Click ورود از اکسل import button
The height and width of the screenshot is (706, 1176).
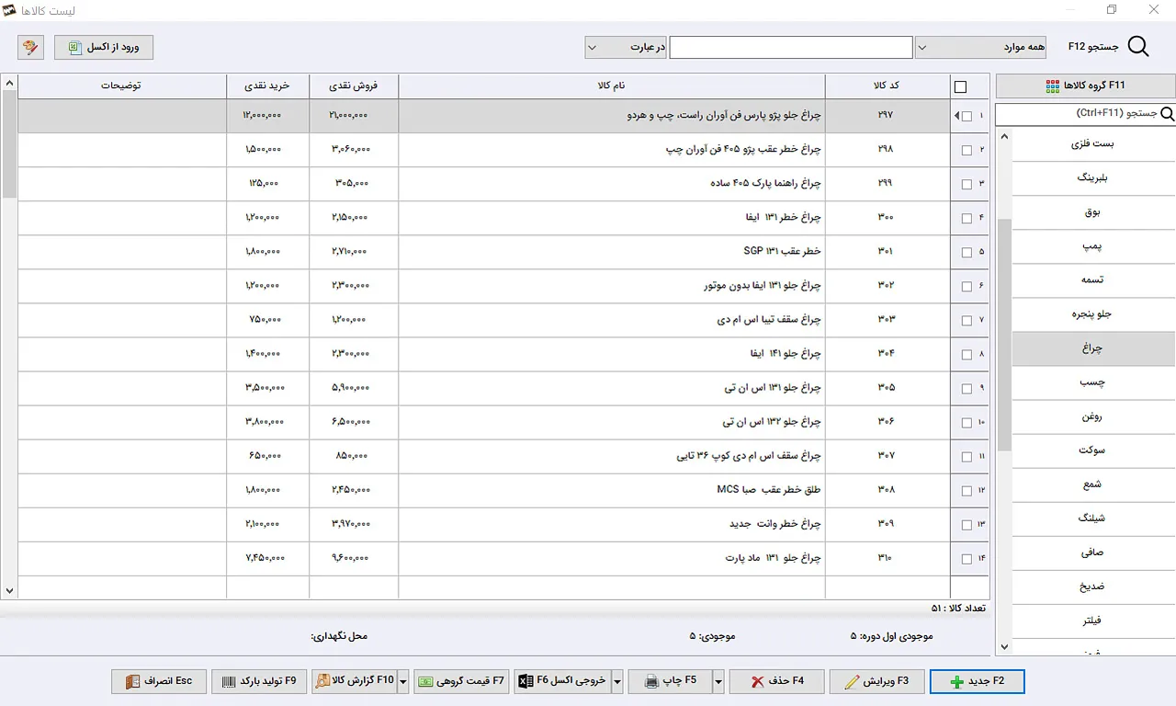pyautogui.click(x=104, y=47)
